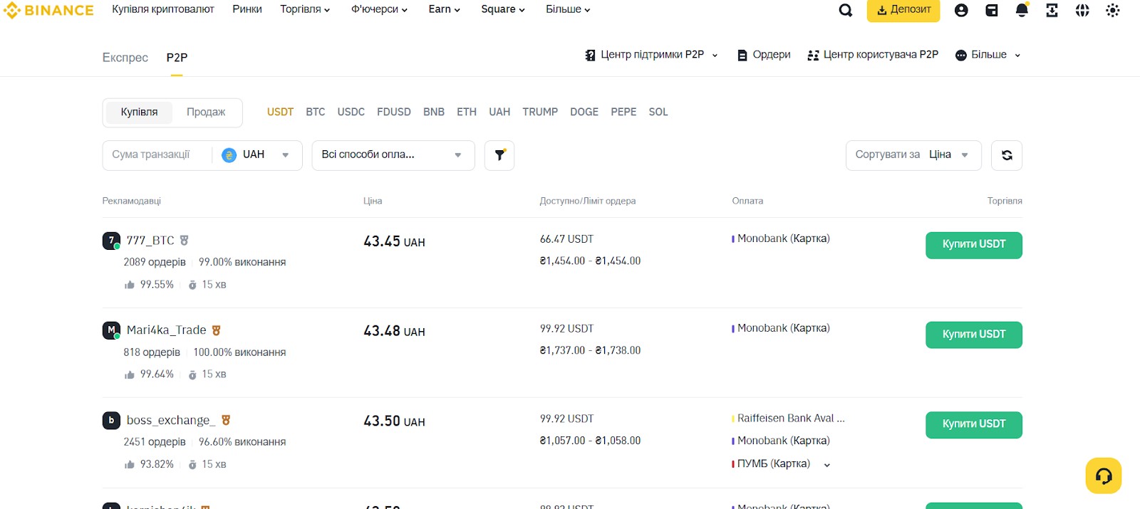Screen dimensions: 1140x509
Task: Click the verified badge next to Mari4ka_Trade
Action: pyautogui.click(x=216, y=330)
